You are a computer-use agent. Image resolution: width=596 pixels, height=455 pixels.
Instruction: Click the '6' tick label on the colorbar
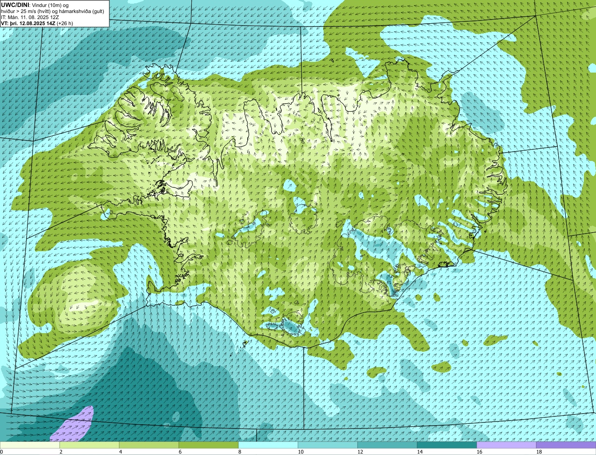[180, 452]
